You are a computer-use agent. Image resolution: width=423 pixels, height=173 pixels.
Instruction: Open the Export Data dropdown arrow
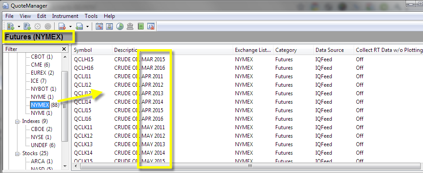(70, 26)
